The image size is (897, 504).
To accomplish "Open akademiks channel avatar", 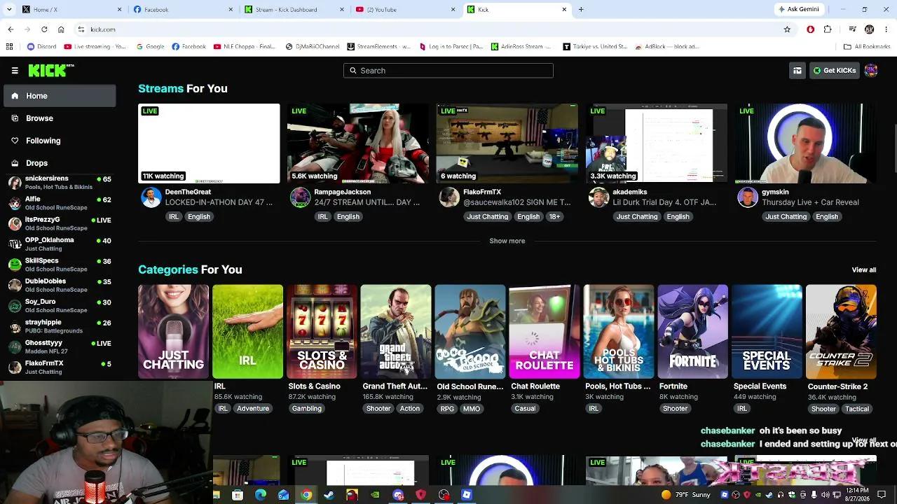I will pos(598,197).
